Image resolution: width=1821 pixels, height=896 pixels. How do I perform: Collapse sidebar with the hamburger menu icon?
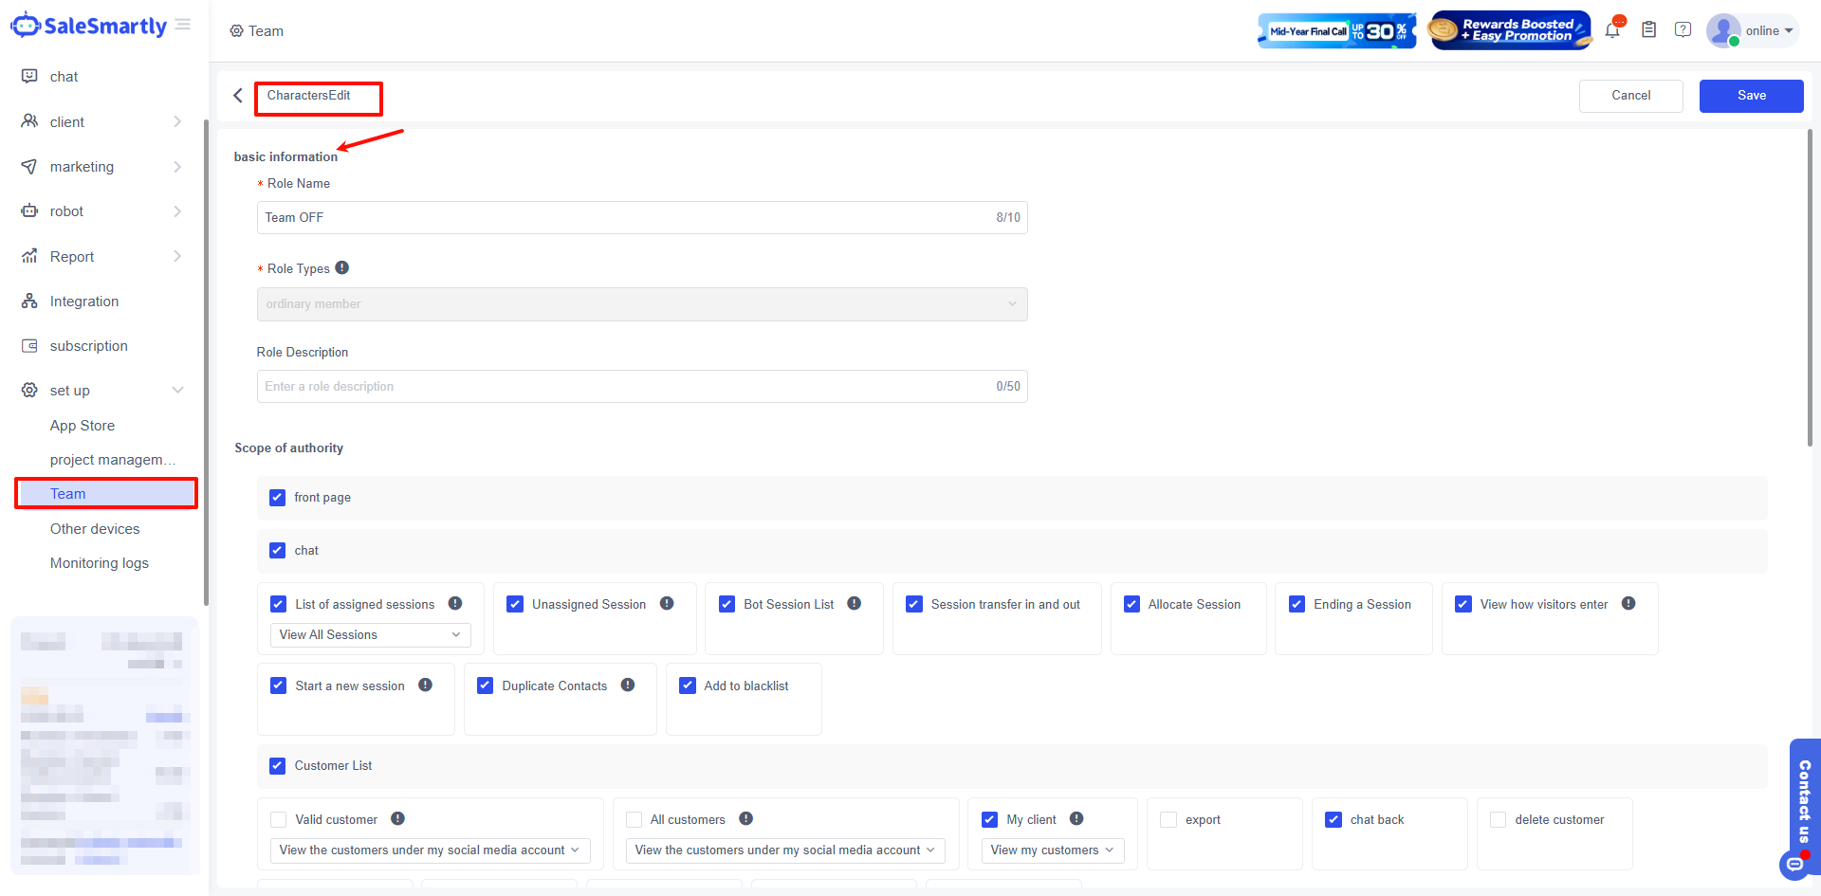coord(183,25)
